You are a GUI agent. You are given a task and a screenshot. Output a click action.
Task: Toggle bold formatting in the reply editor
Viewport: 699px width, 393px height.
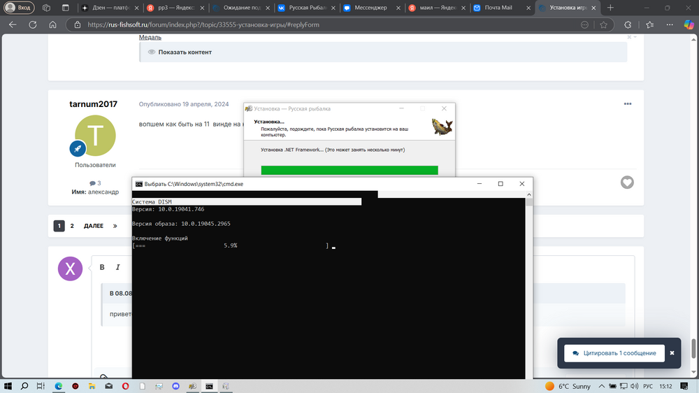tap(102, 267)
